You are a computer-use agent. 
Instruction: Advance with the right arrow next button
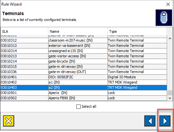[x=165, y=121]
